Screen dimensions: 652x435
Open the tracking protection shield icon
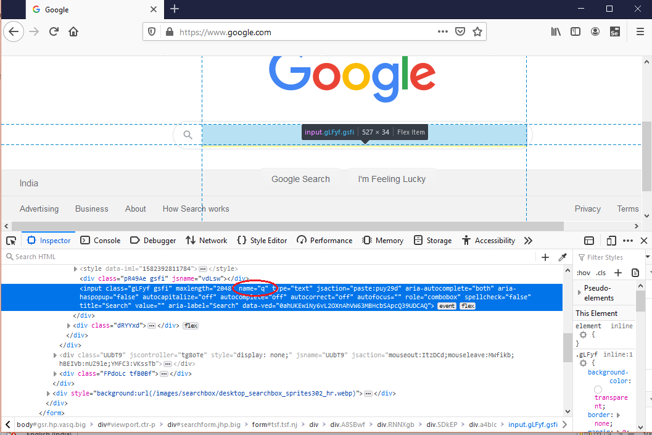(x=152, y=31)
